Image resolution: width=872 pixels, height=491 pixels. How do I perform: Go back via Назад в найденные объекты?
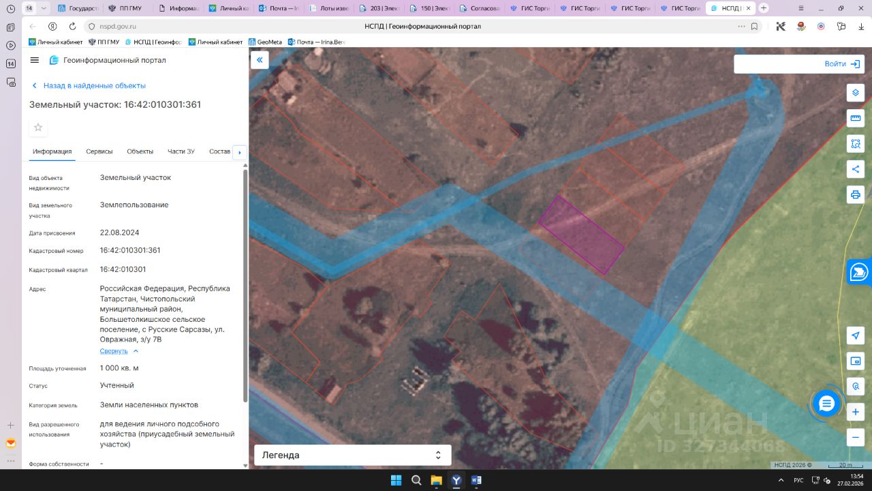click(89, 86)
